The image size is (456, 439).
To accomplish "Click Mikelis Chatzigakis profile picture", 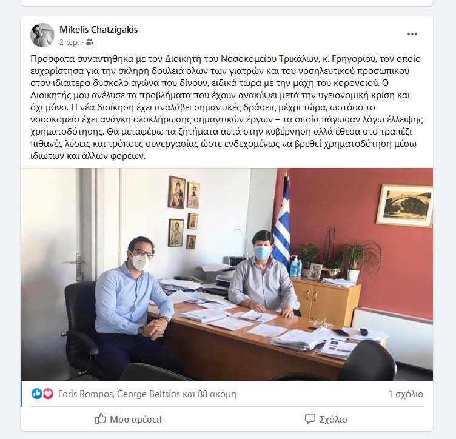I will pos(42,35).
